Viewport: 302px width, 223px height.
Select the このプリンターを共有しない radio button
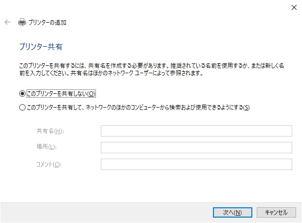[x=22, y=94]
